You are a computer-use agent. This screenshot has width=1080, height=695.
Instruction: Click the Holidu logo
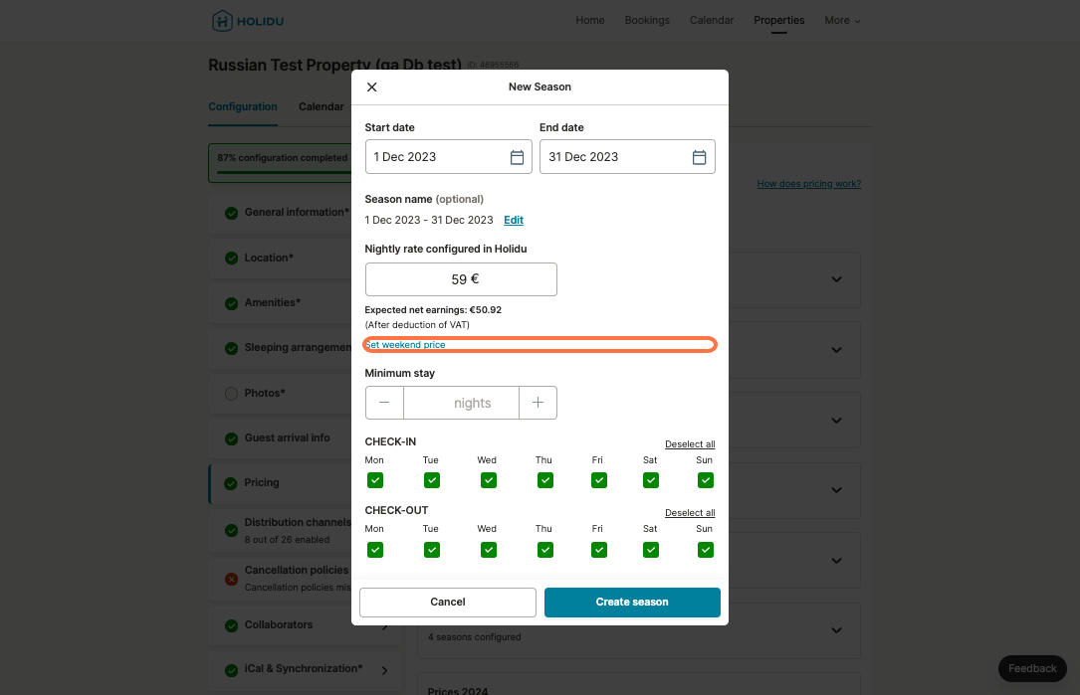248,21
